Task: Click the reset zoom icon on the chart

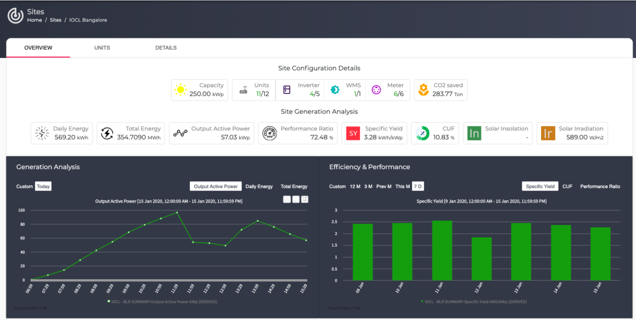Action: point(296,199)
